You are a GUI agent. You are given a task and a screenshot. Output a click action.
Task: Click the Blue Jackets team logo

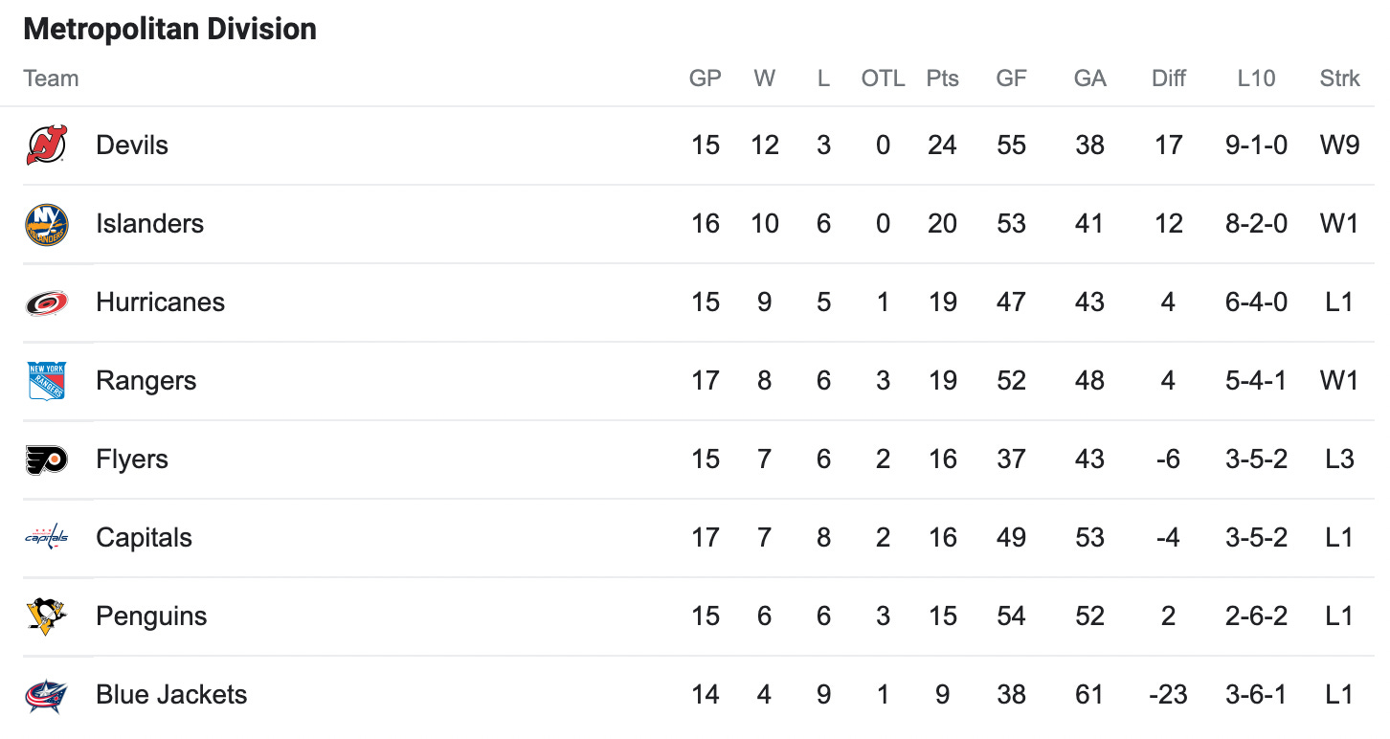pos(46,695)
